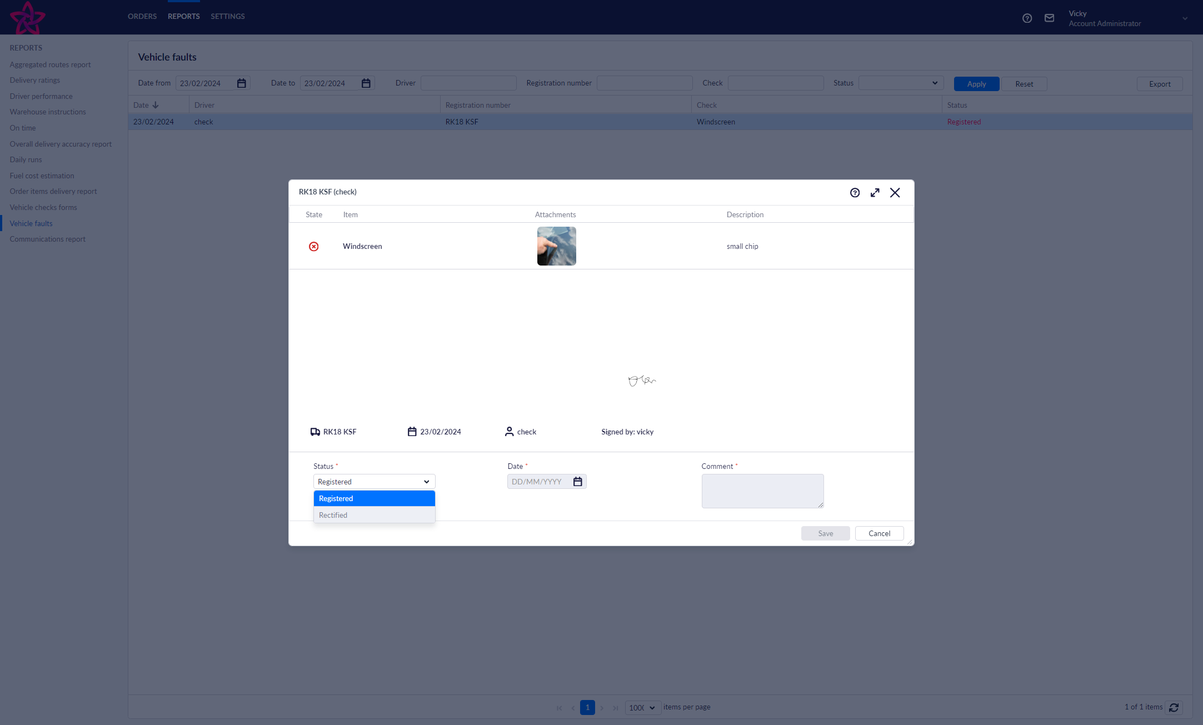Open dialog help question-mark icon
This screenshot has height=725, width=1203.
point(855,193)
